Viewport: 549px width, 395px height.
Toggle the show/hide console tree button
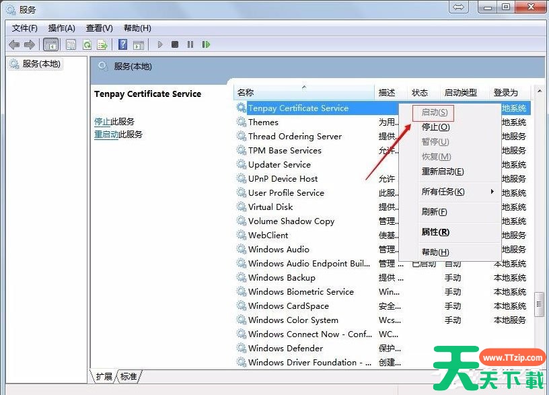50,44
